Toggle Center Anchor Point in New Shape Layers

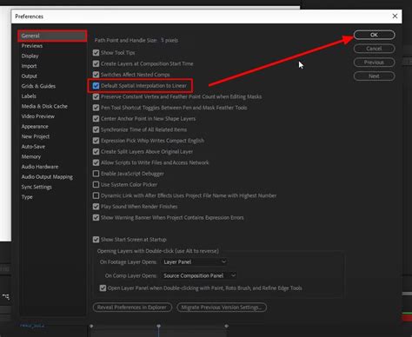[96, 119]
